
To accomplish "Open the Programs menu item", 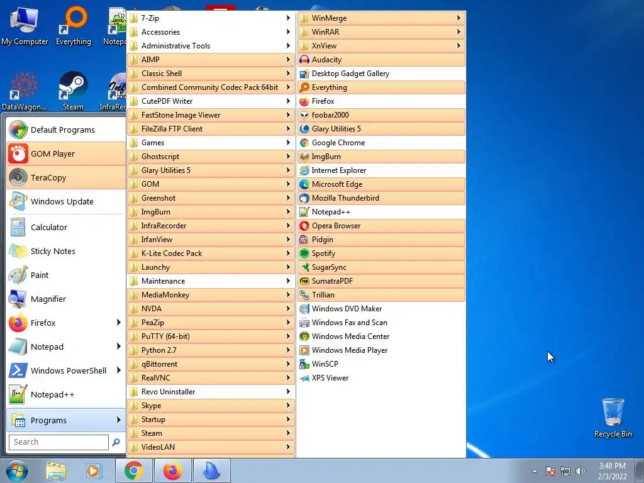I will 66,420.
